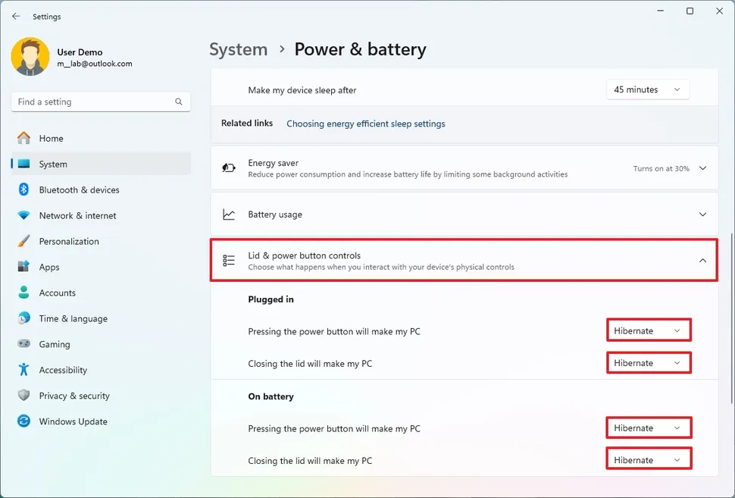
Task: Open Privacy & security settings
Action: point(73,396)
